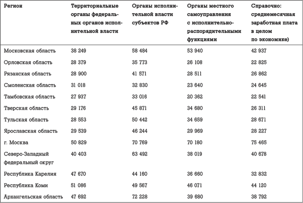Click the value 28 671 for Тульская область
The width and height of the screenshot is (303, 203).
pyautogui.click(x=259, y=120)
